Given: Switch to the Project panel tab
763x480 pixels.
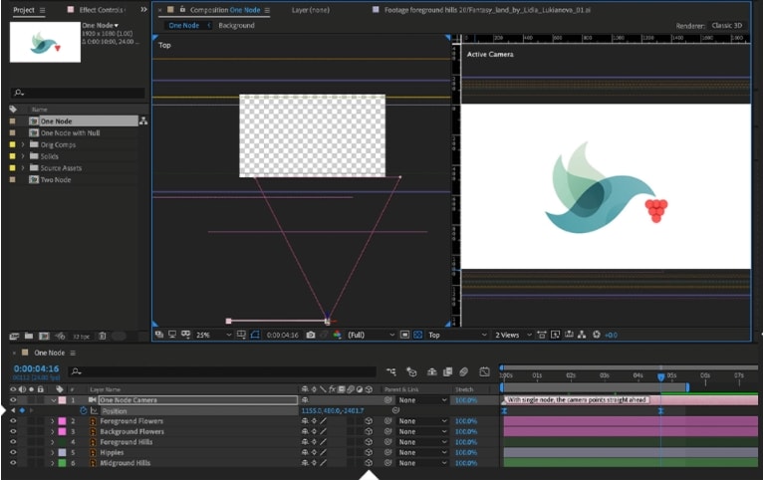Looking at the screenshot, I should [23, 10].
